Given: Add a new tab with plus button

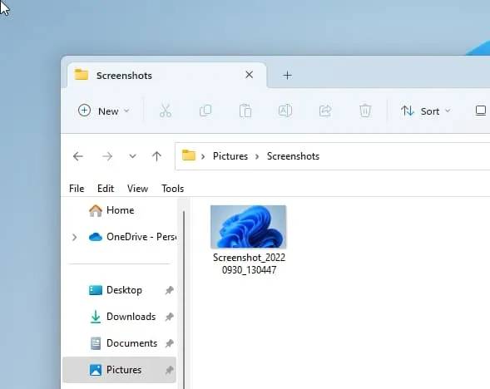Looking at the screenshot, I should pos(287,76).
